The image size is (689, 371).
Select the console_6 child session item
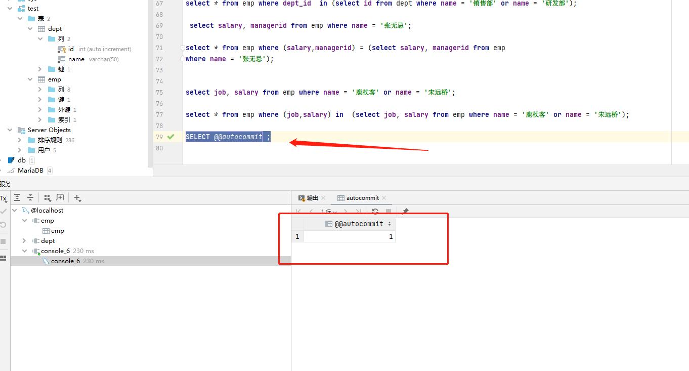pyautogui.click(x=65, y=261)
